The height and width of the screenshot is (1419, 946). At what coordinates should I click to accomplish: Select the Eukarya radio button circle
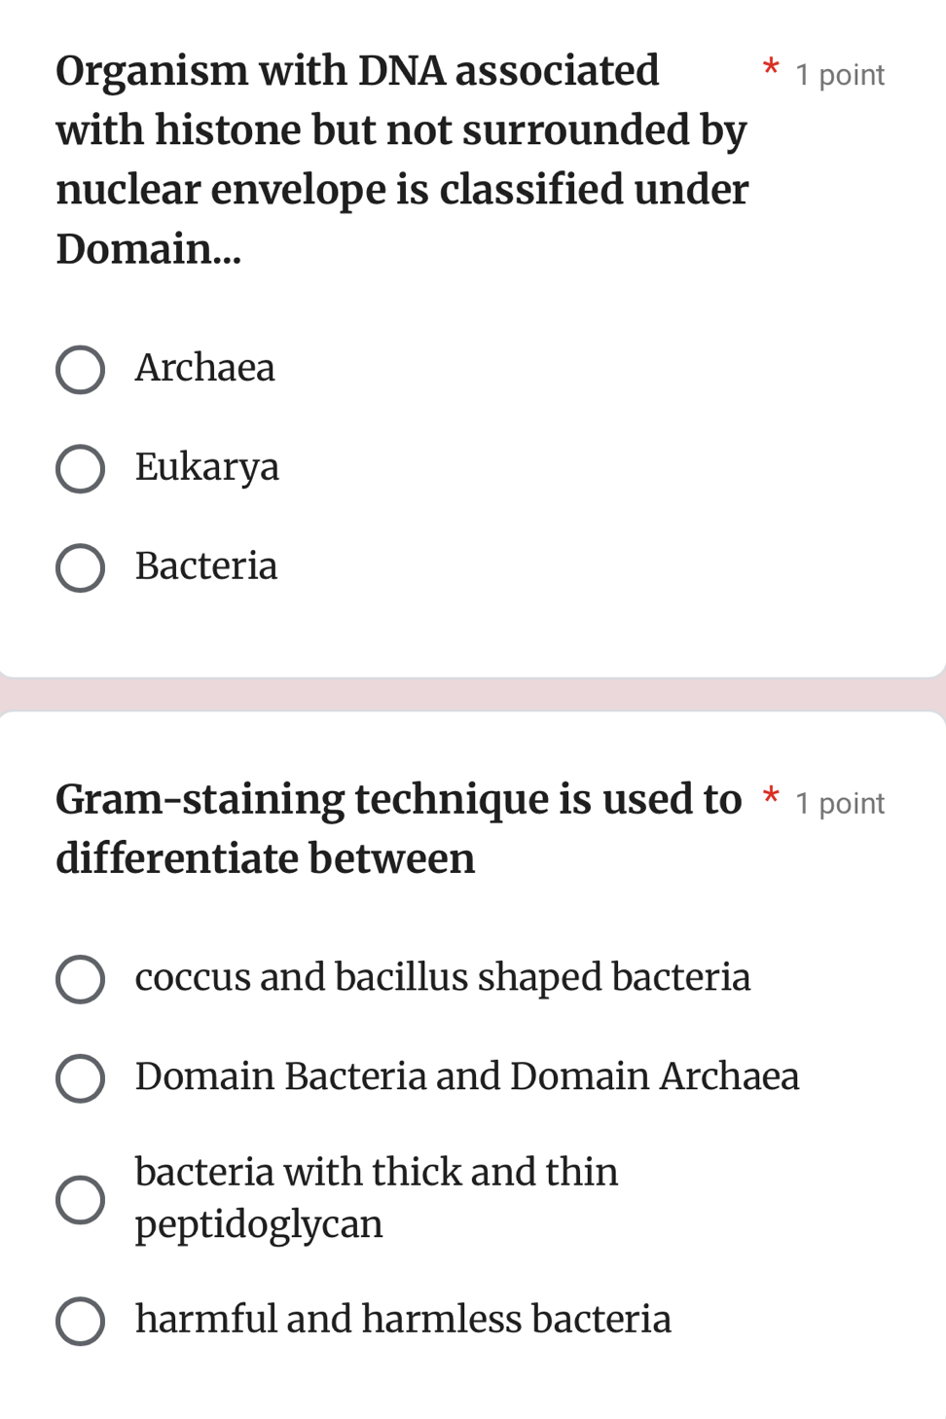pos(80,469)
